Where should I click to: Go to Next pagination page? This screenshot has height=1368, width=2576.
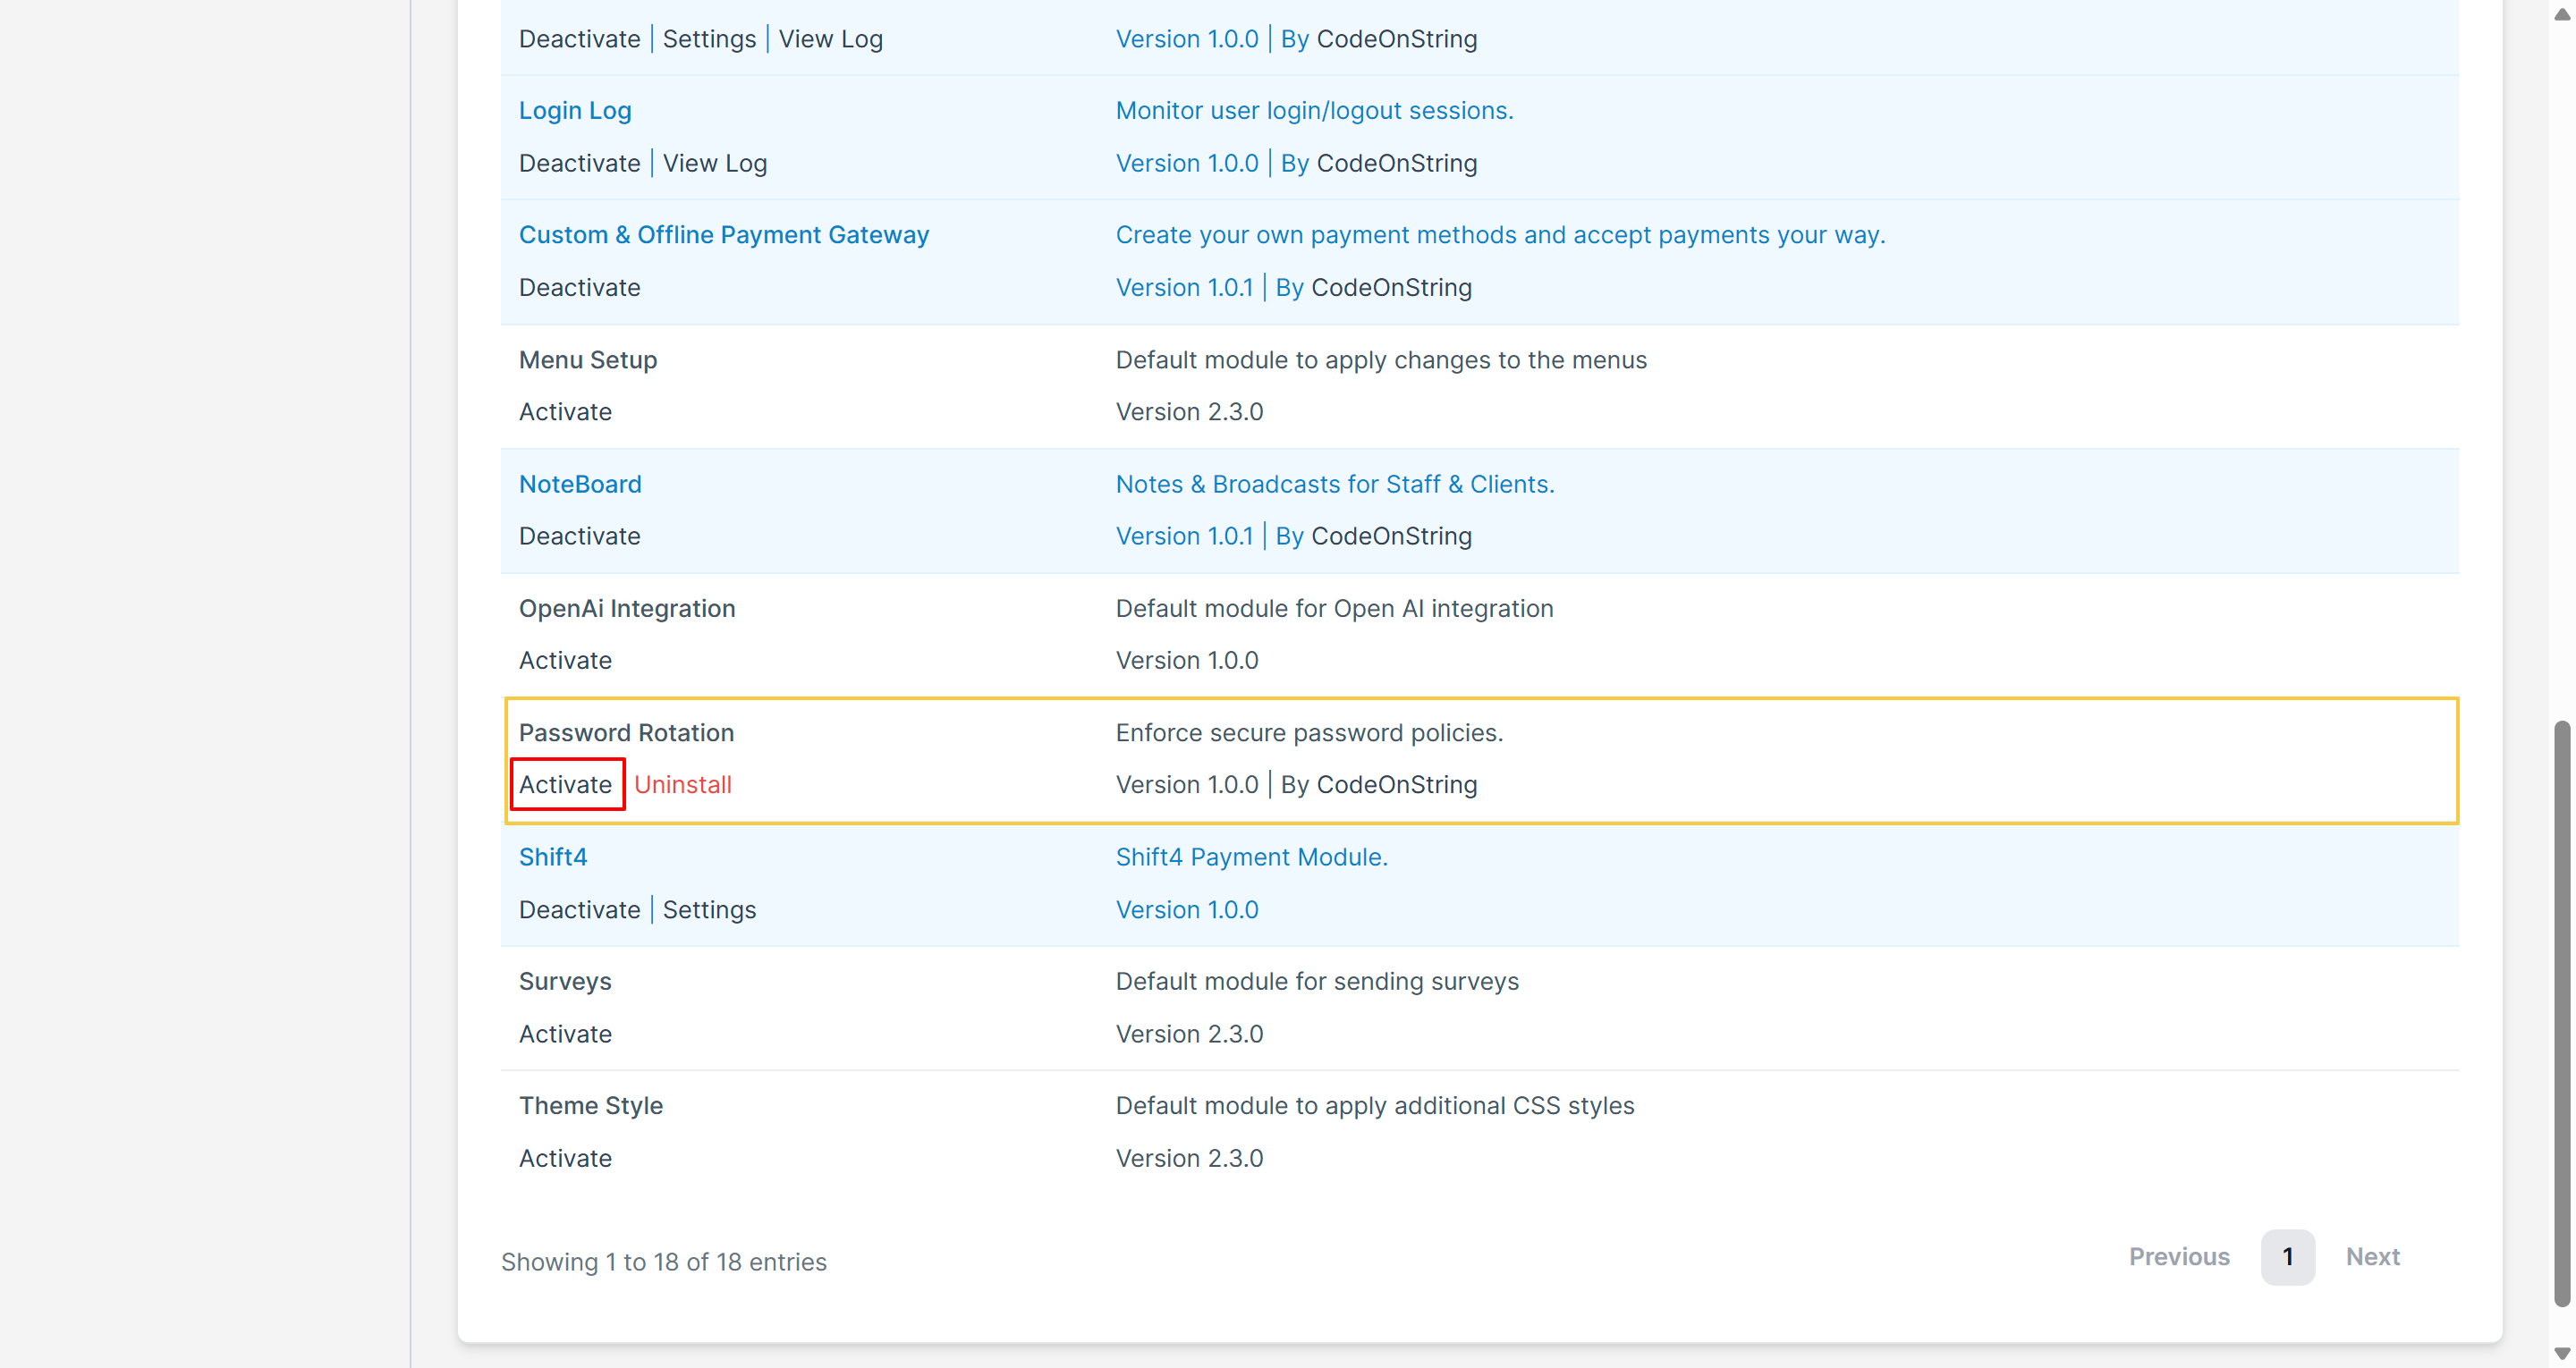point(2372,1257)
